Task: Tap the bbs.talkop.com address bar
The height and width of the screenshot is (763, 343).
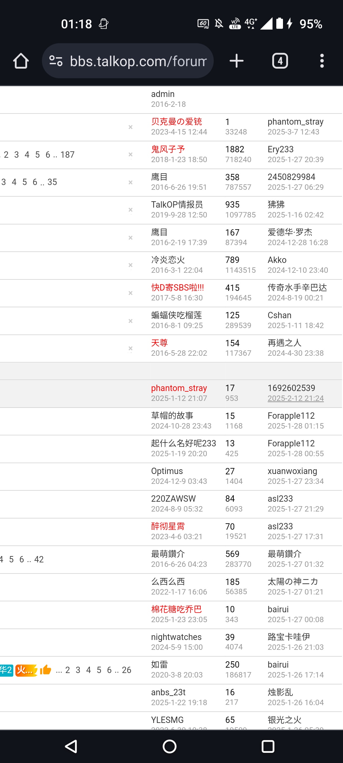Action: pyautogui.click(x=128, y=61)
